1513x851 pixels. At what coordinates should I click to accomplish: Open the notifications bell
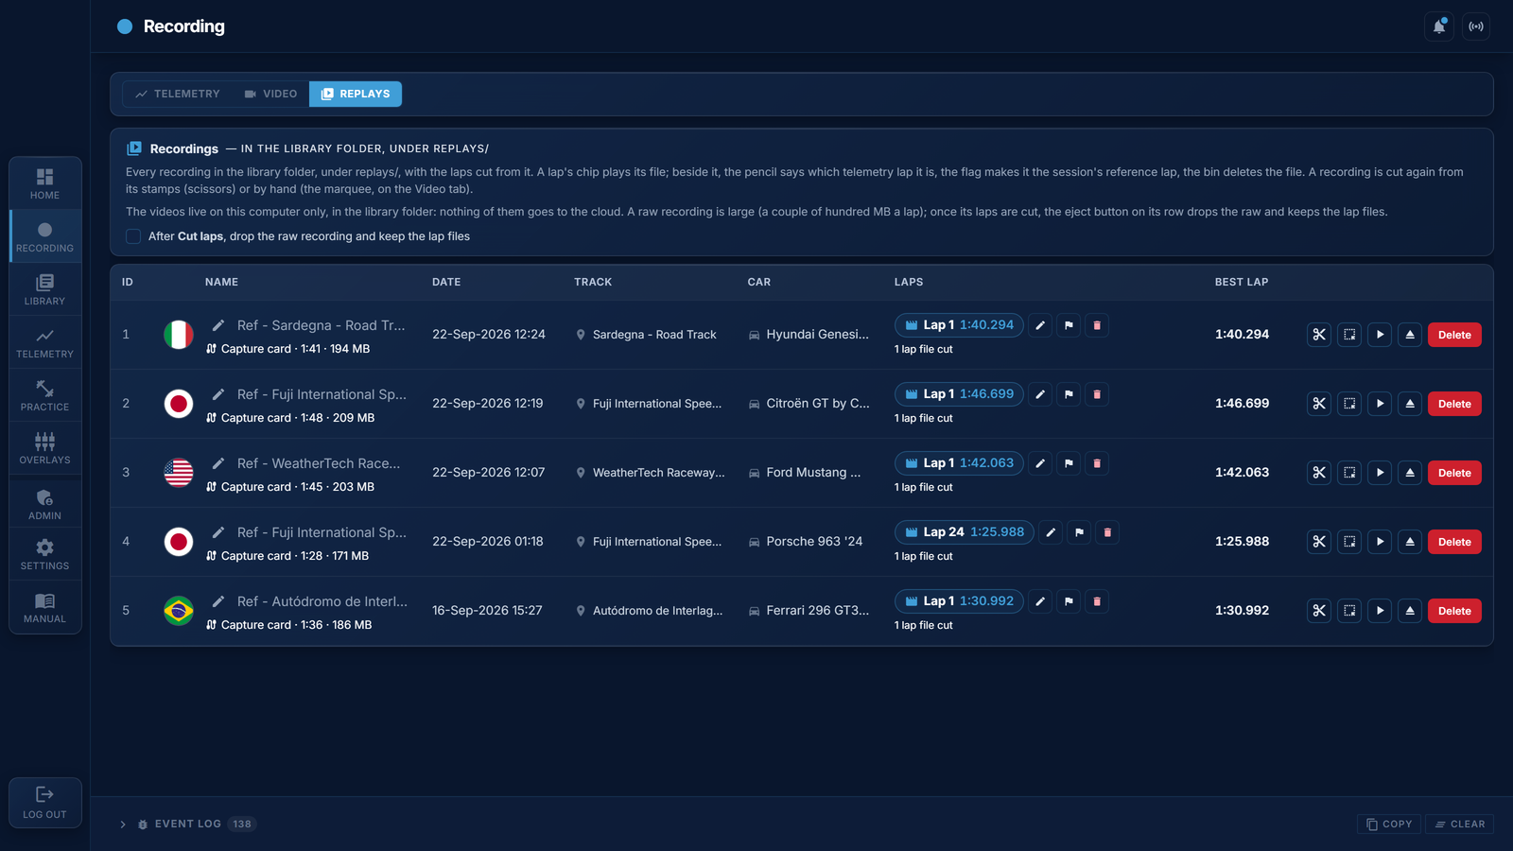[1439, 26]
